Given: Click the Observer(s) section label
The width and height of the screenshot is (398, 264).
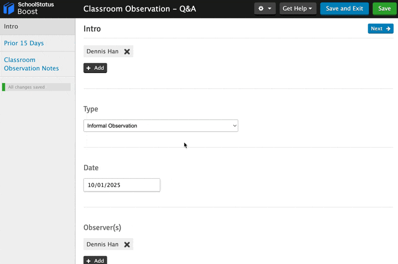Looking at the screenshot, I should (102, 228).
